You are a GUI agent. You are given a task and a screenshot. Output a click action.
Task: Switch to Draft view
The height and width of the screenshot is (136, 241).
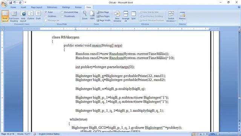pyautogui.click(x=38, y=15)
